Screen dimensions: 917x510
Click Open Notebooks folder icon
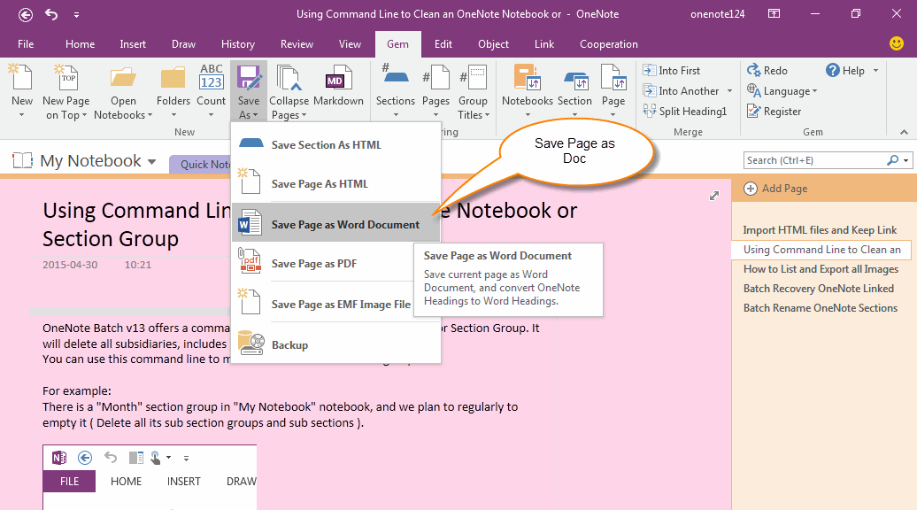[123, 77]
